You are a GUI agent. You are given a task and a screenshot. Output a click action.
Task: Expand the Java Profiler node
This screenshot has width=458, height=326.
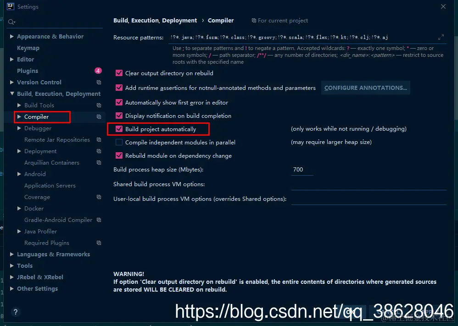pos(19,232)
